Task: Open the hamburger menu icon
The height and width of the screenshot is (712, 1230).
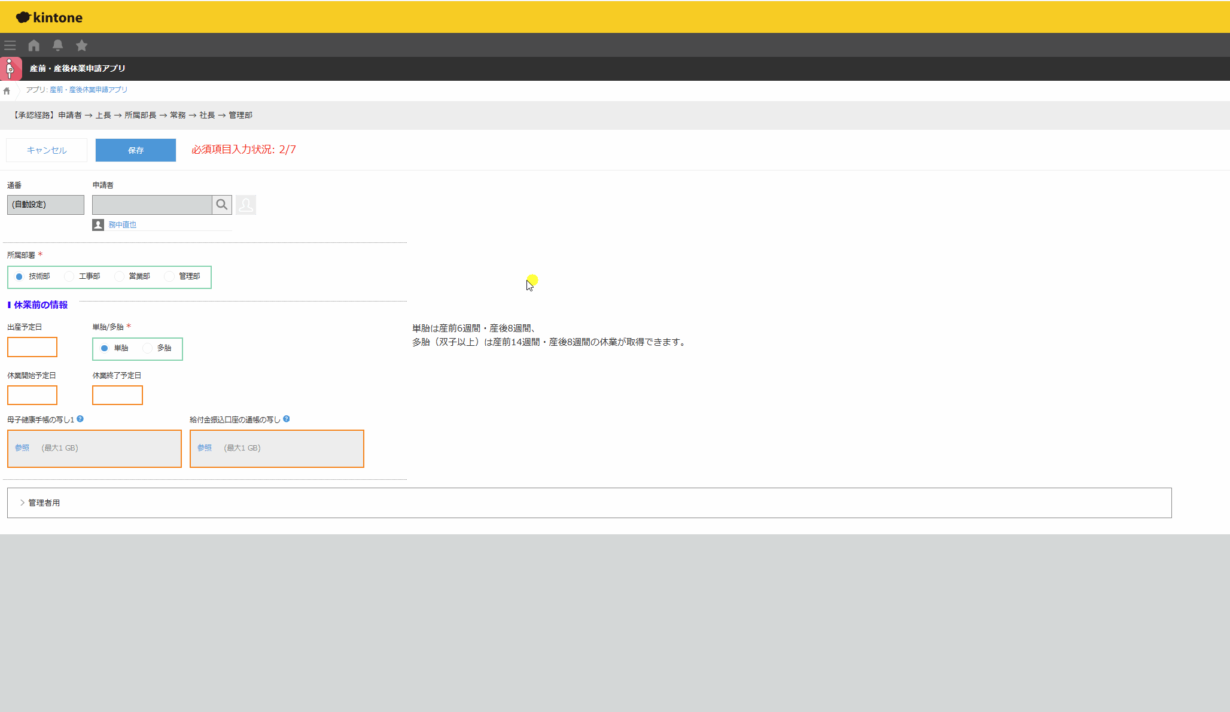Action: [x=10, y=45]
